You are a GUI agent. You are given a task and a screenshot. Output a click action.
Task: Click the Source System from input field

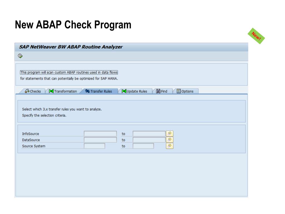pyautogui.click(x=95, y=146)
